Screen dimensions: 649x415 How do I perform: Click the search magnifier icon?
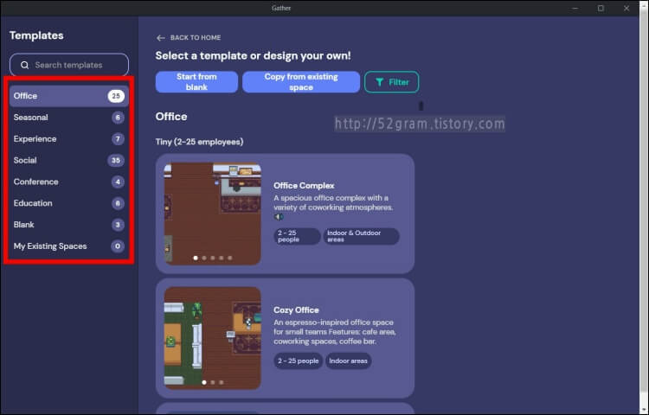(25, 66)
